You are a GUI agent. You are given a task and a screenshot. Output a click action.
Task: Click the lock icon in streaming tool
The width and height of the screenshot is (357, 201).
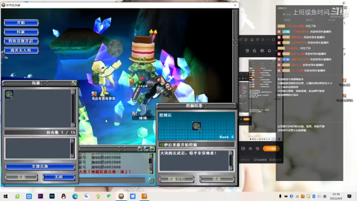pyautogui.click(x=254, y=51)
